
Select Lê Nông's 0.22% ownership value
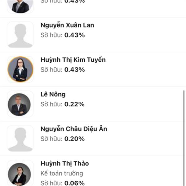[74, 104]
